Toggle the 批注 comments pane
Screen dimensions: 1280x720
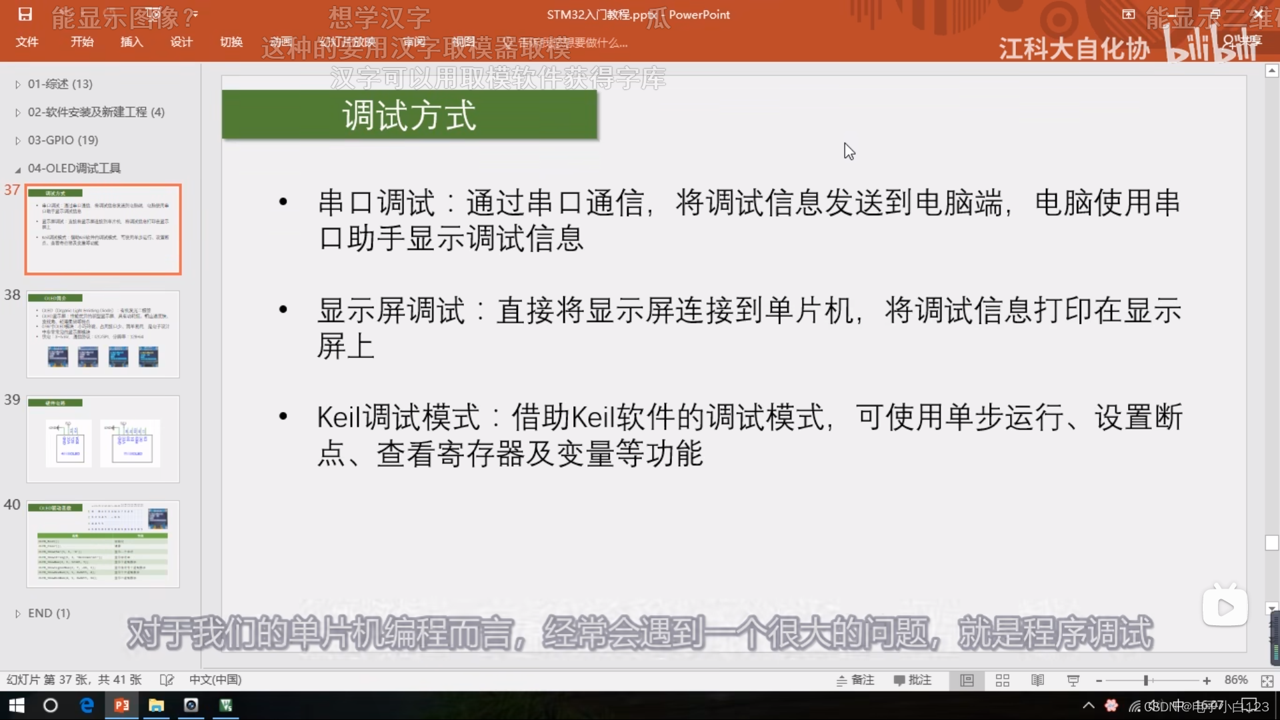pos(912,680)
